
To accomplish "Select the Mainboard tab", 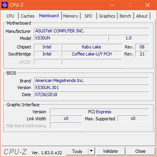I will 49,16.
